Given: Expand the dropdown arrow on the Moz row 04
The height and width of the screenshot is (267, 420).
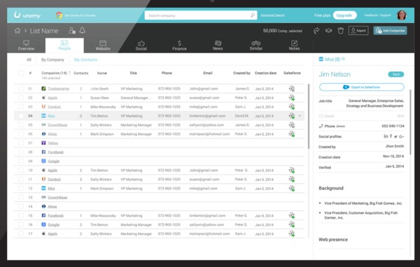Looking at the screenshot, I should (x=300, y=116).
